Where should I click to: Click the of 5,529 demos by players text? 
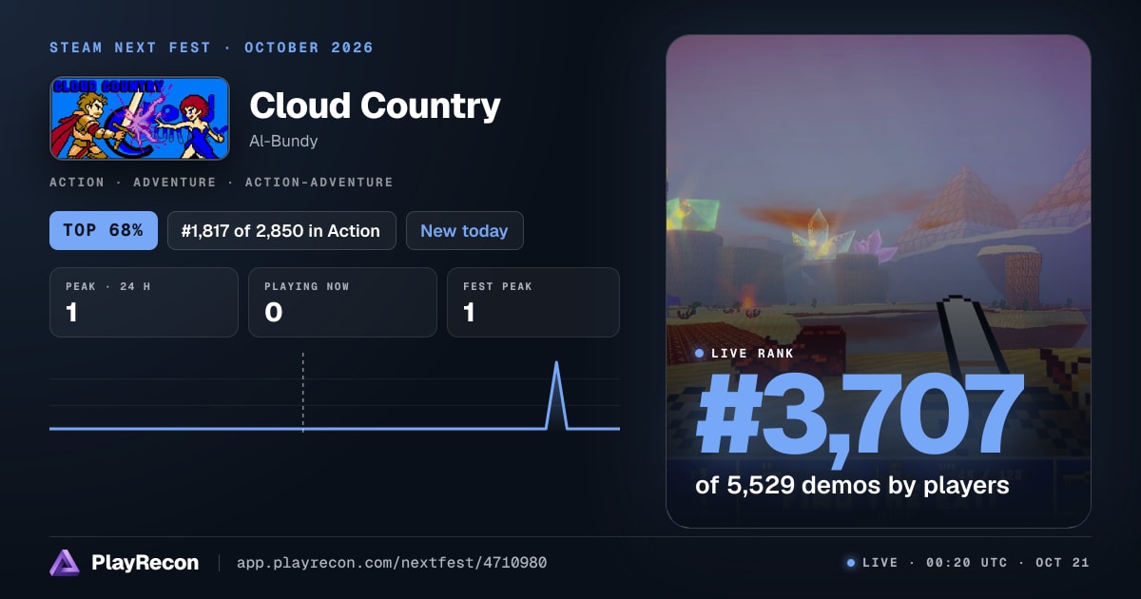[x=852, y=485]
